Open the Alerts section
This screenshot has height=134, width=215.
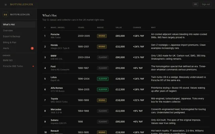coord(18,48)
